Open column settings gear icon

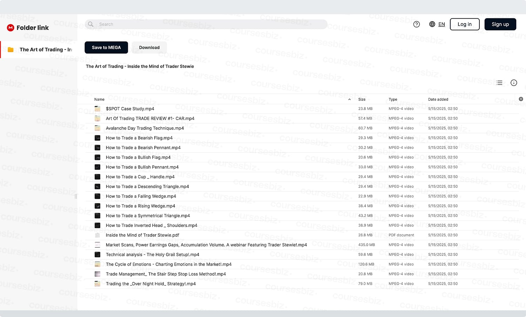pyautogui.click(x=521, y=99)
